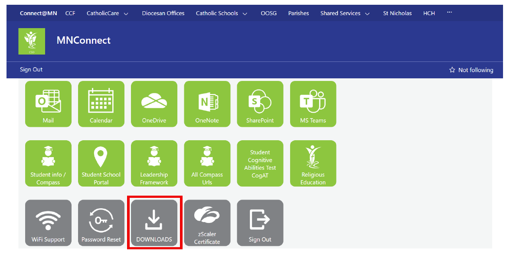The image size is (513, 261).
Task: Open the zScaler Certificate tile
Action: (207, 223)
